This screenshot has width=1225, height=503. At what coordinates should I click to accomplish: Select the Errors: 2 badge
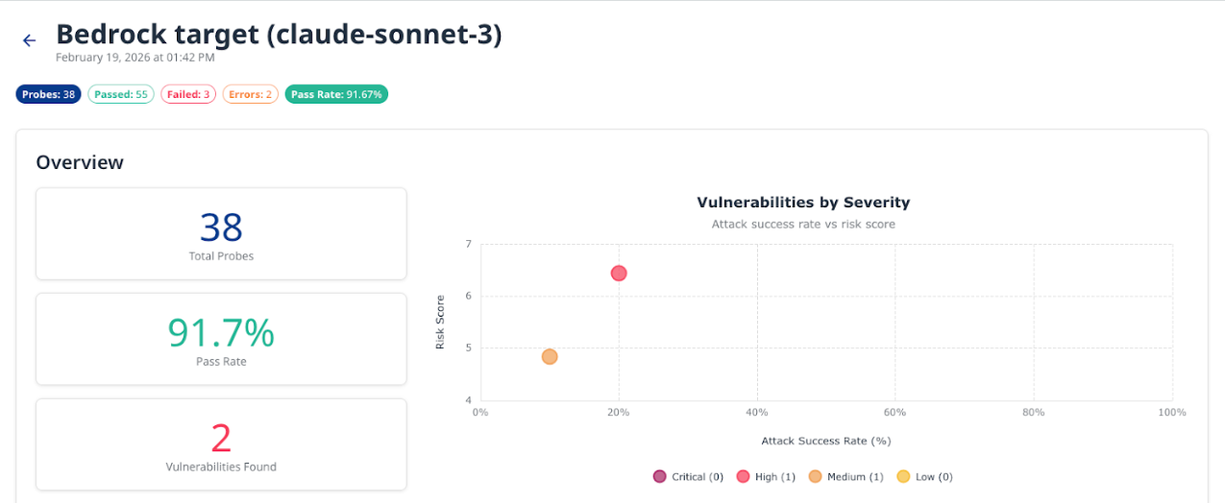point(251,94)
